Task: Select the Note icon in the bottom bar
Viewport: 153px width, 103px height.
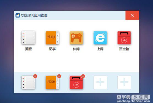Action: click(52, 82)
